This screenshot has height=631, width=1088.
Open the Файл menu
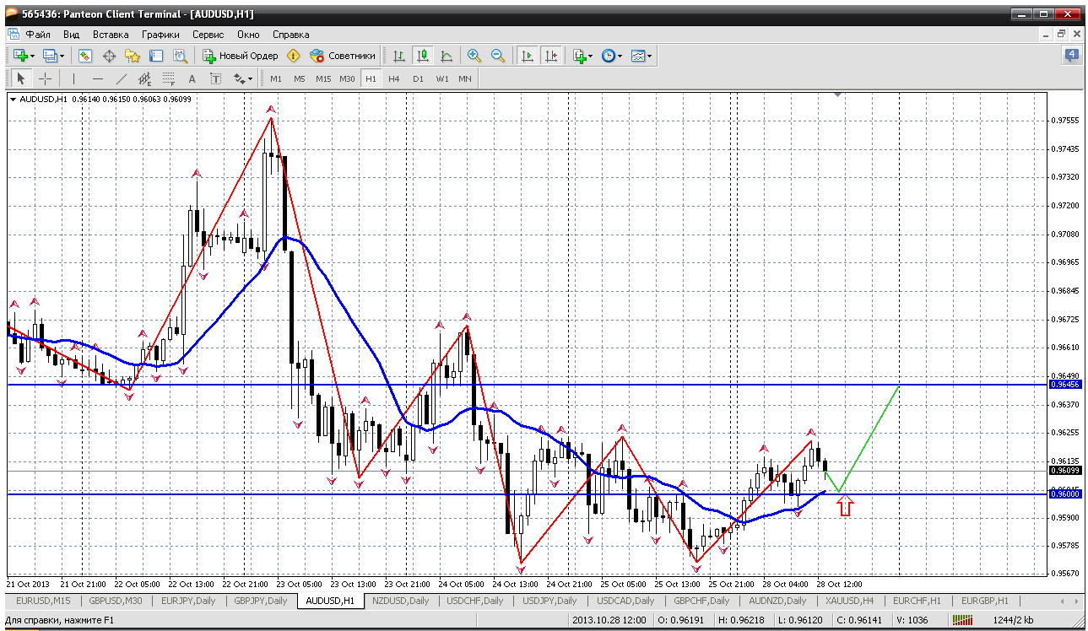point(38,35)
